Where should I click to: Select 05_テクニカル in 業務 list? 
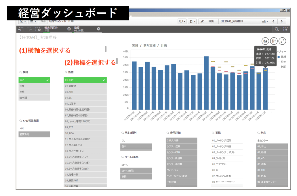point(227,164)
